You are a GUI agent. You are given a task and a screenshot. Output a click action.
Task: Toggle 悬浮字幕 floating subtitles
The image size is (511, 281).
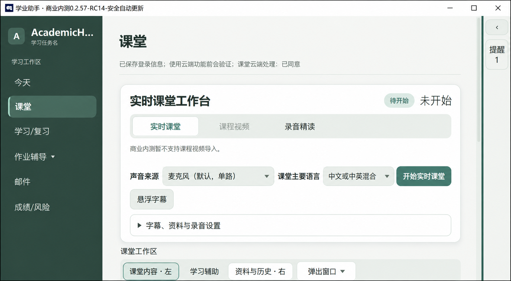click(x=152, y=199)
